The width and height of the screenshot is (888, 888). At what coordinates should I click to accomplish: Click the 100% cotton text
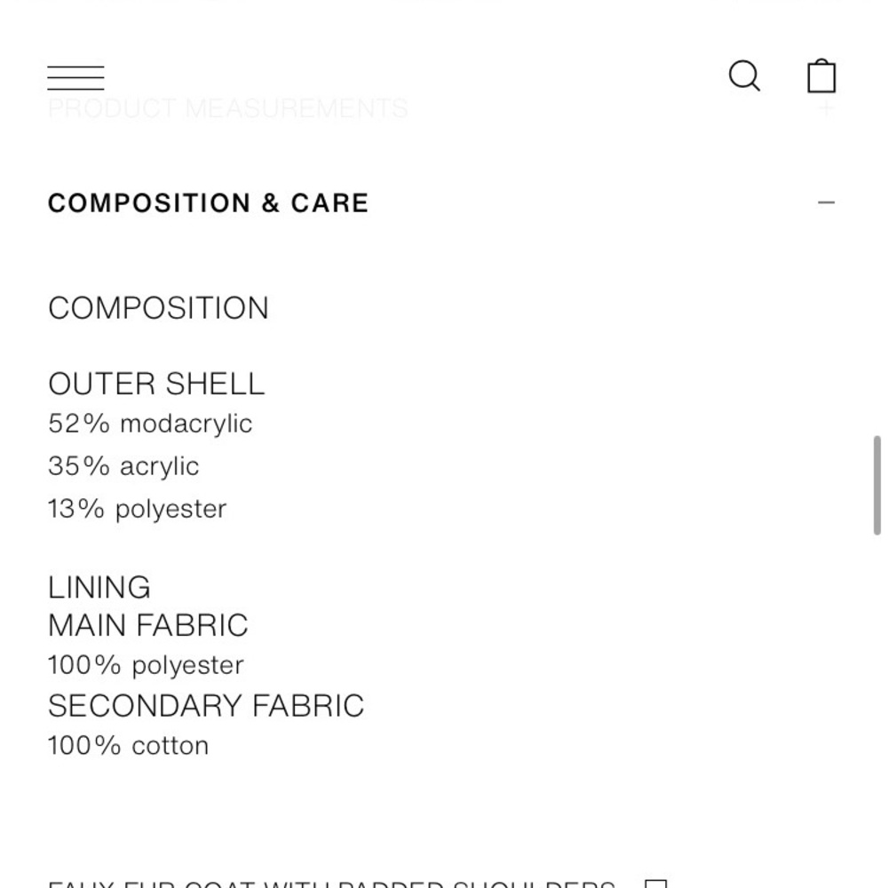129,745
